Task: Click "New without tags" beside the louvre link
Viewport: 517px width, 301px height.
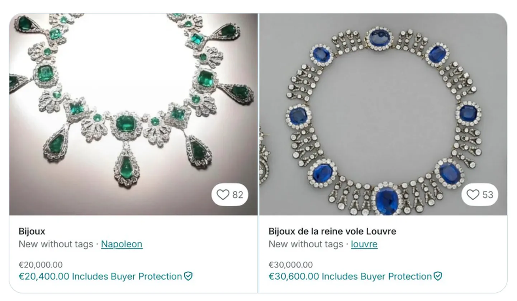Action: (x=305, y=244)
